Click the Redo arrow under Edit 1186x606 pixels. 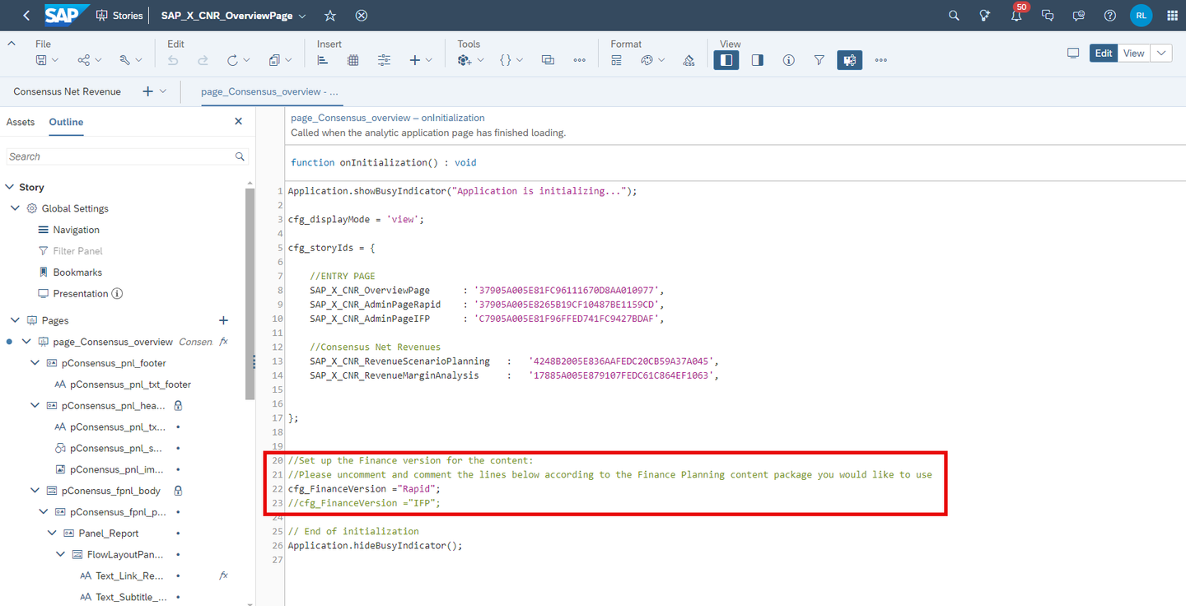coord(203,60)
